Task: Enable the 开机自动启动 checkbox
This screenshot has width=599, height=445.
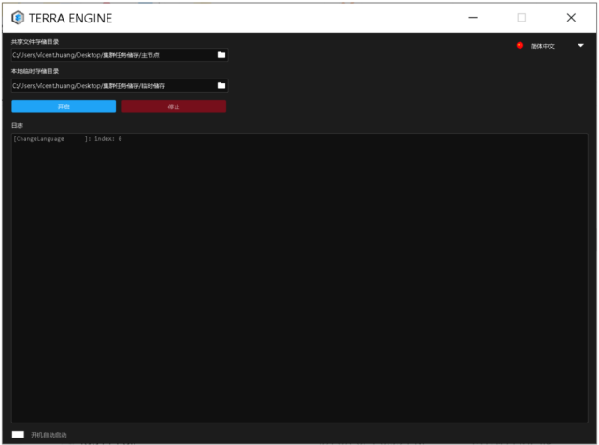Action: (x=18, y=434)
